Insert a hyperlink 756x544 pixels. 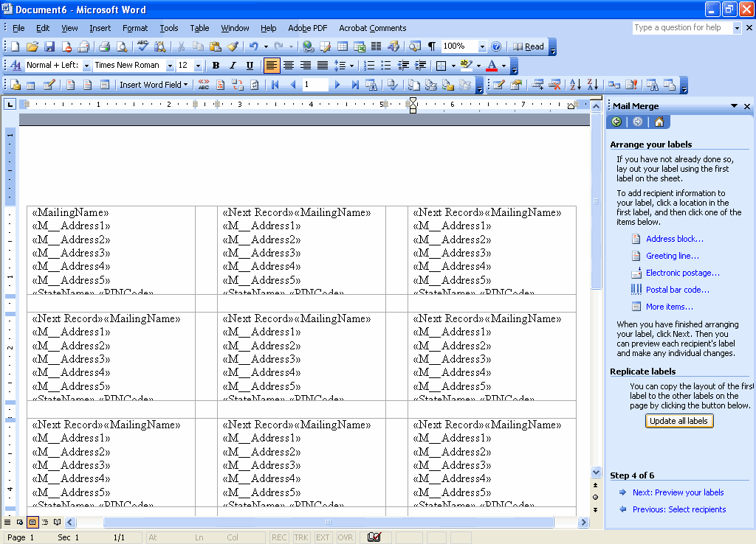coord(308,46)
